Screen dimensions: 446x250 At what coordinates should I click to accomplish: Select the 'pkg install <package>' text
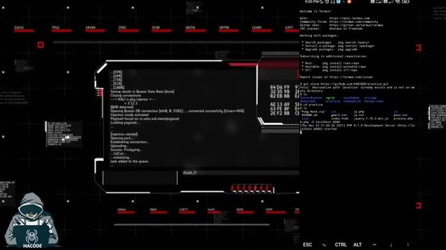click(356, 46)
